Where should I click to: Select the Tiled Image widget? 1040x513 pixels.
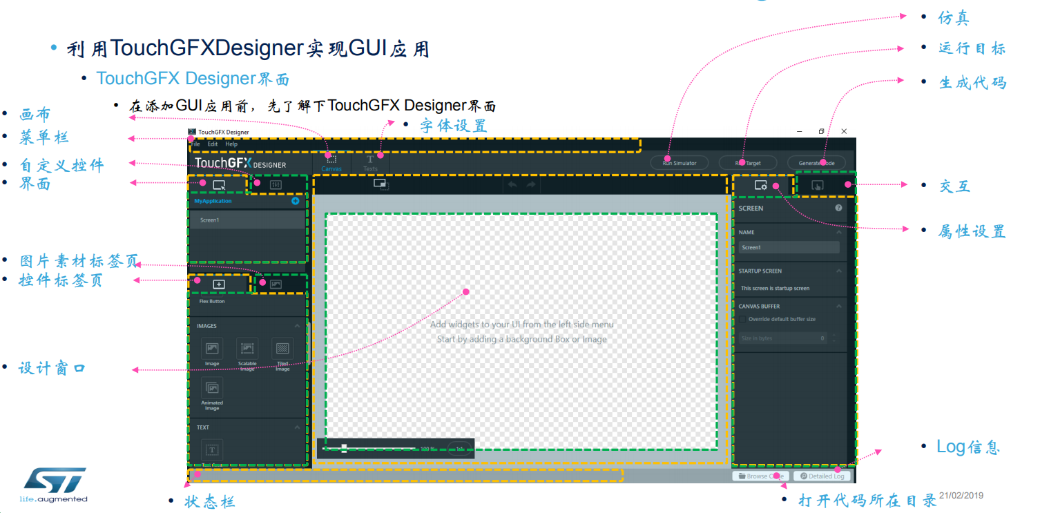coord(282,349)
